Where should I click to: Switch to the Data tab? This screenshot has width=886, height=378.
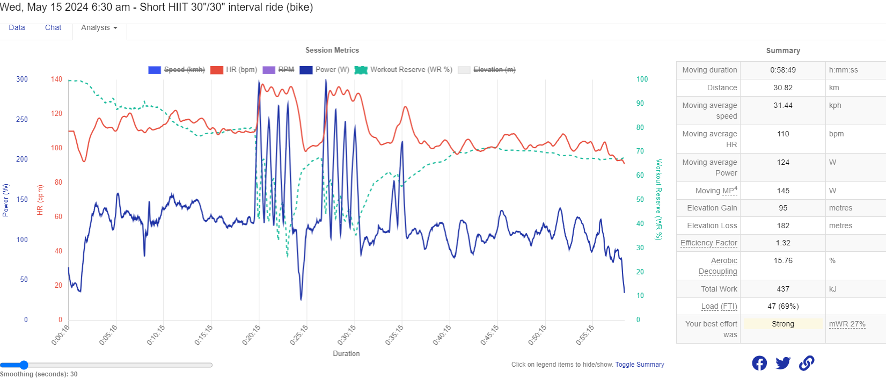pos(17,28)
